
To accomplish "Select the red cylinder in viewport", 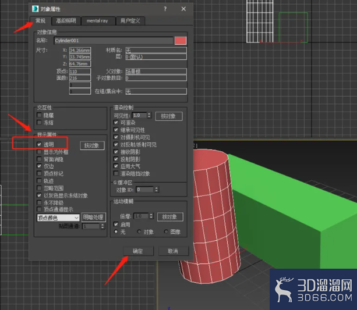I will 213,216.
